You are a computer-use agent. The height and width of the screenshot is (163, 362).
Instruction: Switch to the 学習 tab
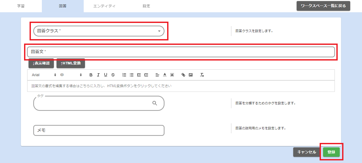tap(21, 6)
